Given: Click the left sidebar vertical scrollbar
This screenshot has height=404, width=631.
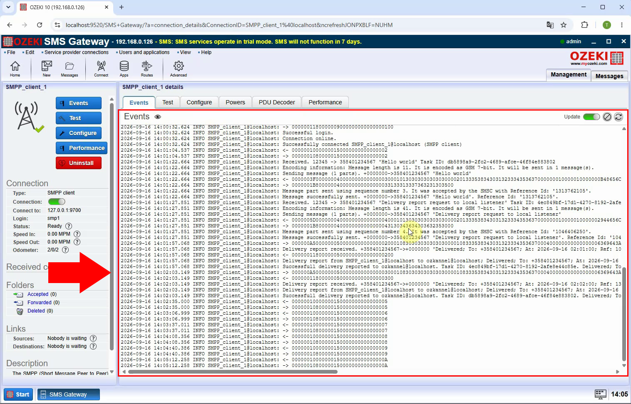Looking at the screenshot, I should [112, 227].
